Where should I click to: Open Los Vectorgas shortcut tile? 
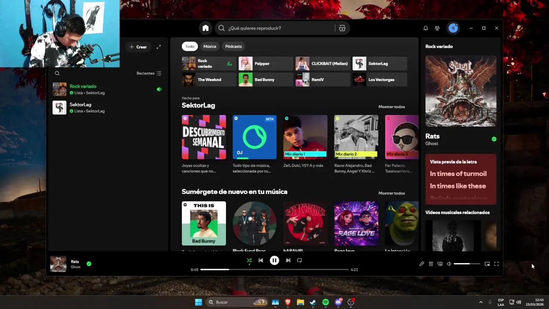click(380, 79)
